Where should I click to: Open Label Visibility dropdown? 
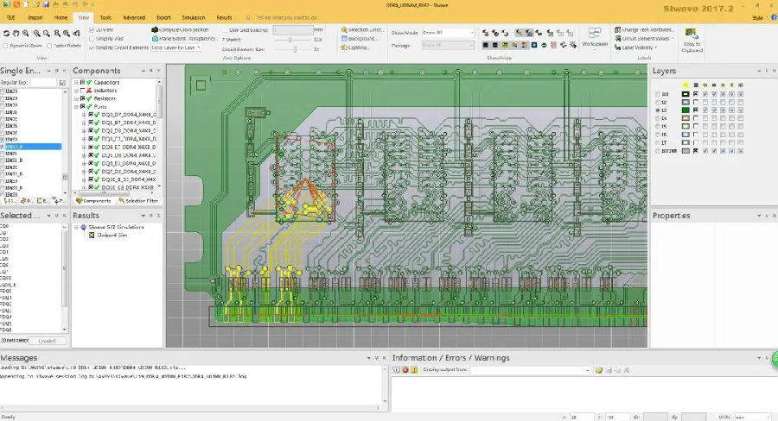coord(635,47)
